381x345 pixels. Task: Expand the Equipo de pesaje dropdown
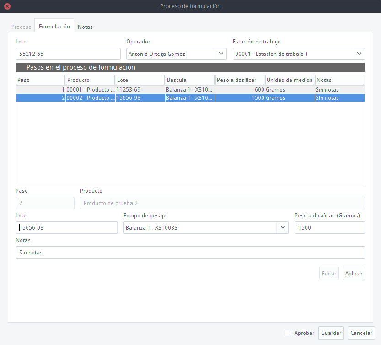(x=283, y=227)
